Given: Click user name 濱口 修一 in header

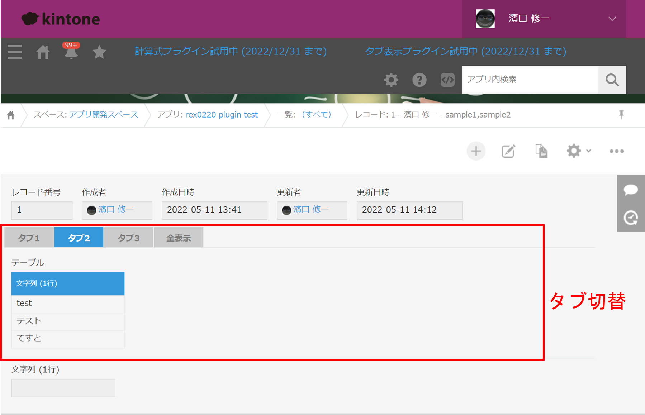Looking at the screenshot, I should (529, 18).
